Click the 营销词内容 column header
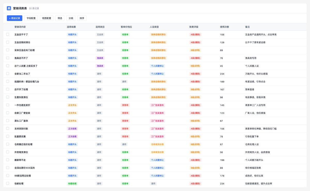This screenshot has height=191, width=310. [20, 27]
